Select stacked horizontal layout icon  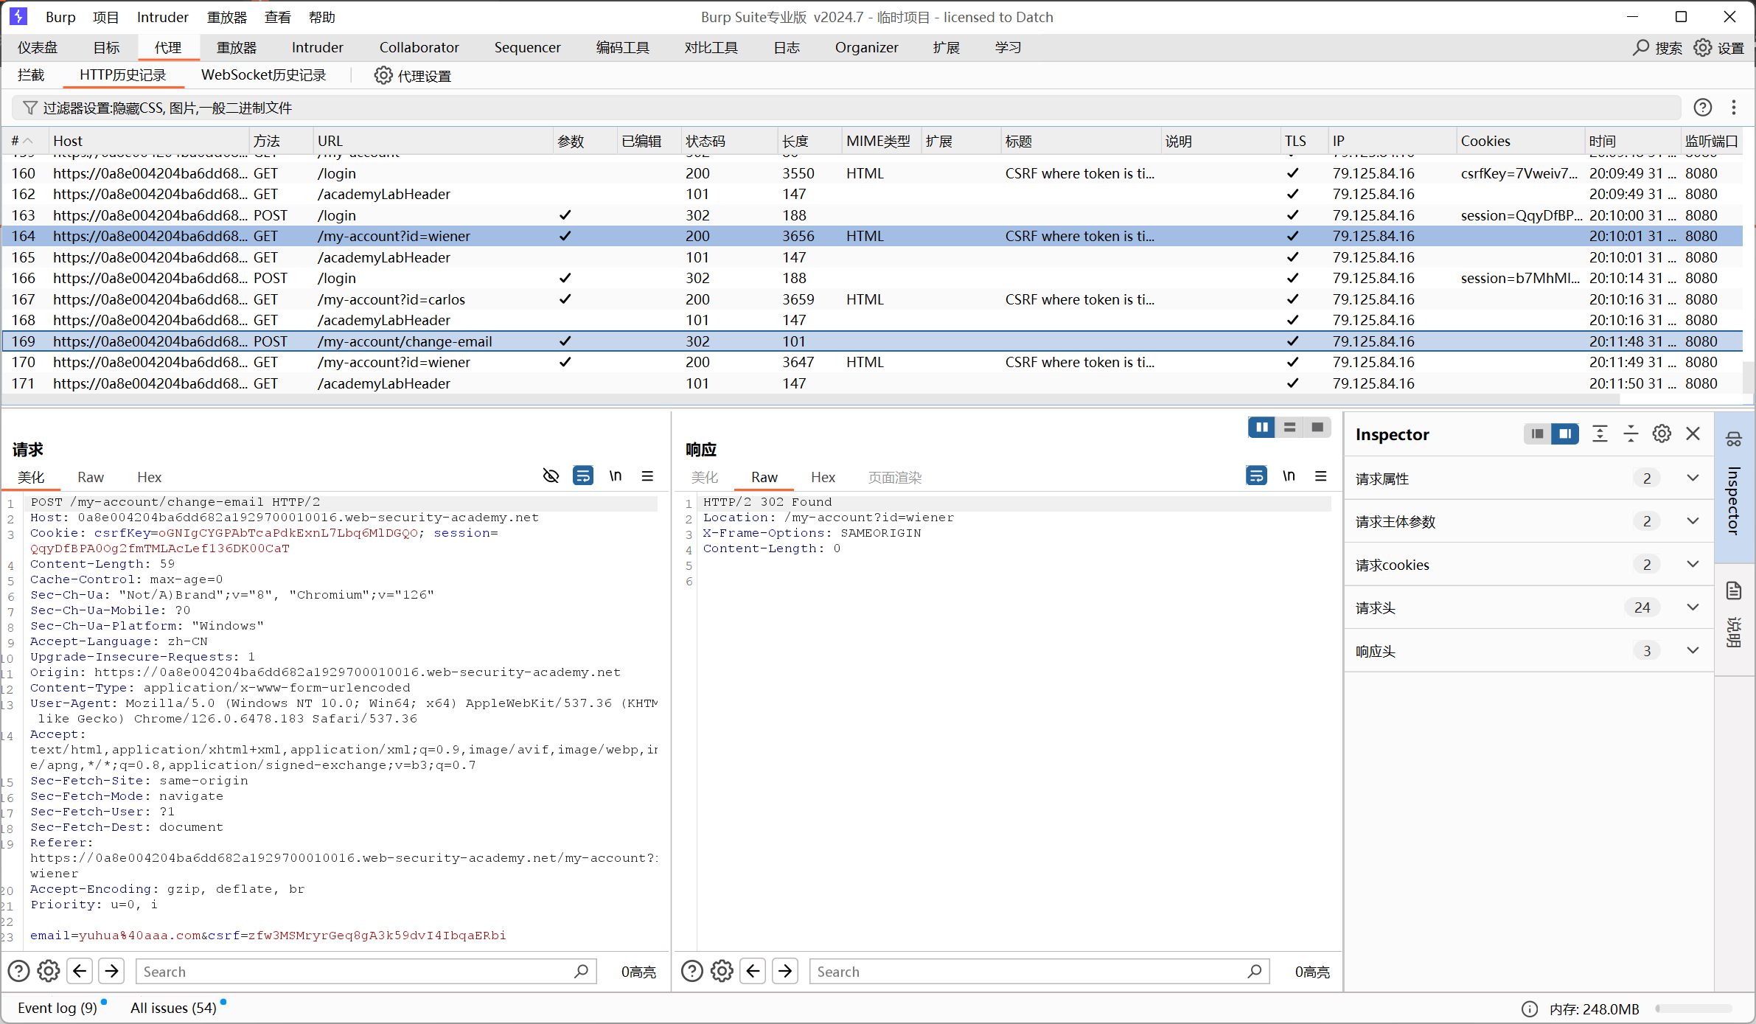1289,427
